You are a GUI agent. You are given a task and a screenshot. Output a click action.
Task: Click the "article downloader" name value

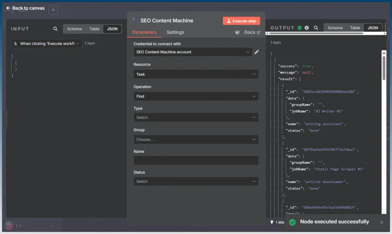[325, 182]
